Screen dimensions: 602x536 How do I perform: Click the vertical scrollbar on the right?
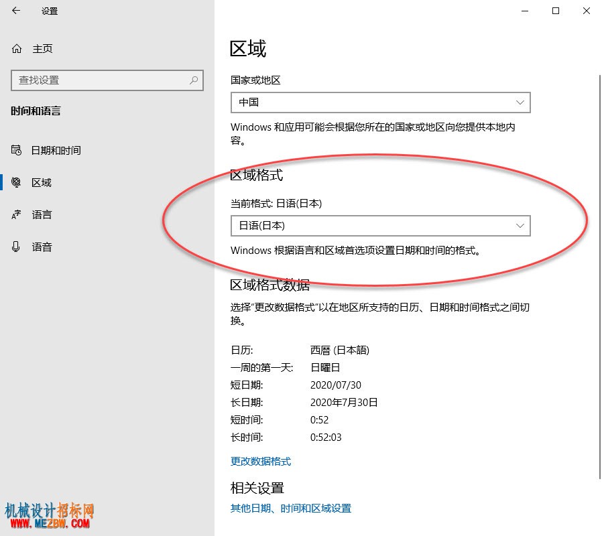(x=600, y=276)
